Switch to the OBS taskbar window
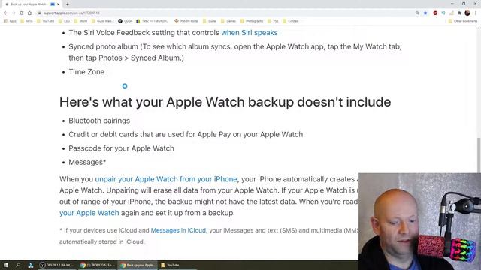Viewport: 481px width, 270px height. (x=57, y=265)
